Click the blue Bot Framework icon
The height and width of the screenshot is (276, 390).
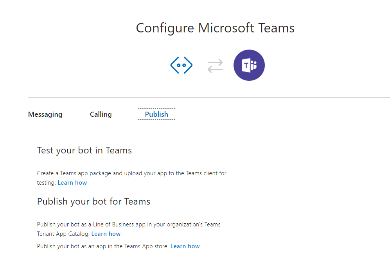[182, 65]
